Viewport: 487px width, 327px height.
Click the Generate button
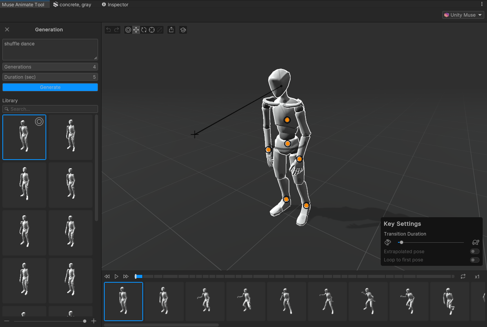50,87
